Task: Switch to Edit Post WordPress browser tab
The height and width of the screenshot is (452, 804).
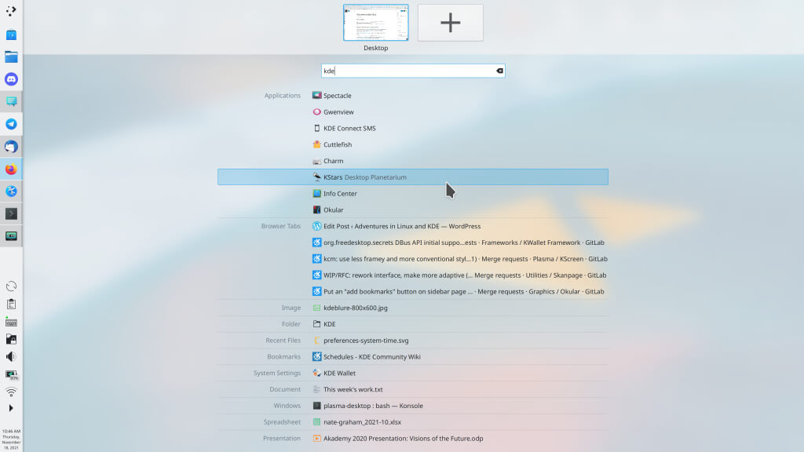Action: coord(401,226)
